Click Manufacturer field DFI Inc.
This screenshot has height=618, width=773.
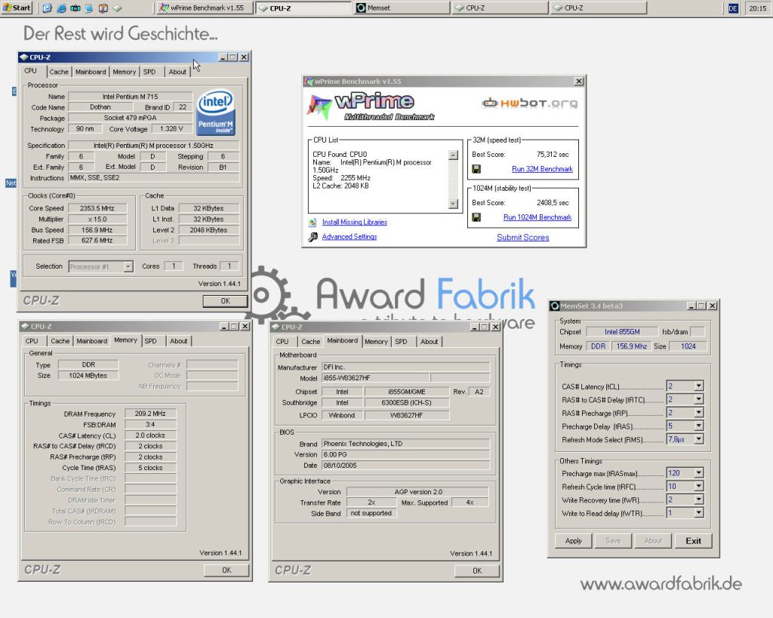pos(405,367)
